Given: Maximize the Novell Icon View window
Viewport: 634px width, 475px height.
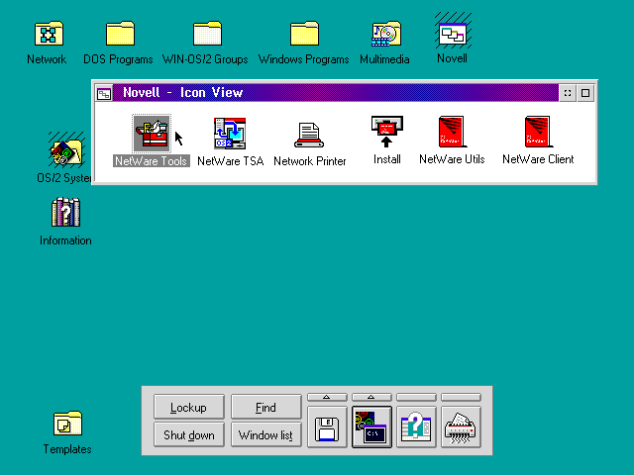Looking at the screenshot, I should [x=585, y=93].
